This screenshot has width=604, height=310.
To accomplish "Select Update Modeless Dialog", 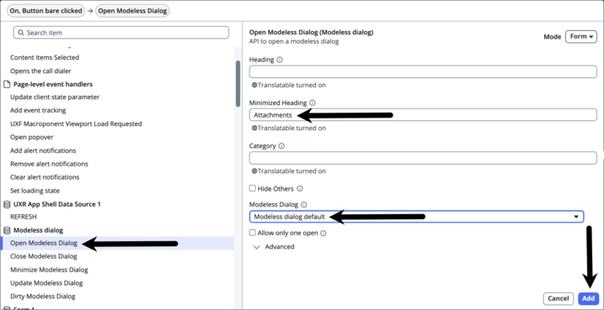I will tap(46, 283).
